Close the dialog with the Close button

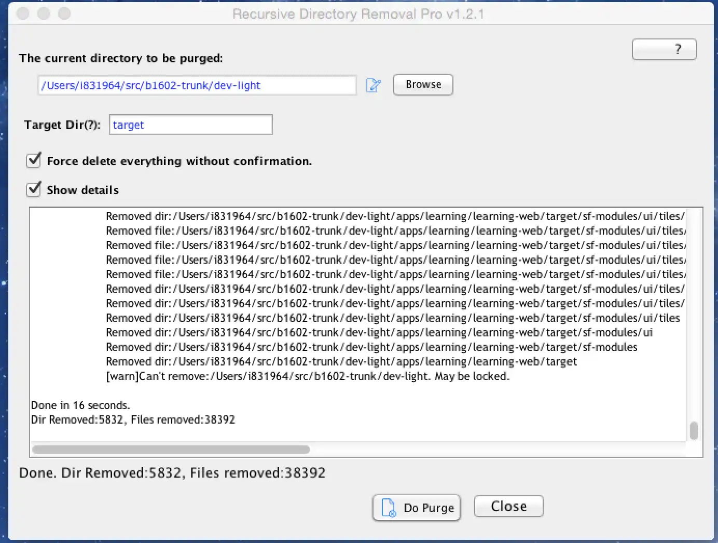coord(509,506)
